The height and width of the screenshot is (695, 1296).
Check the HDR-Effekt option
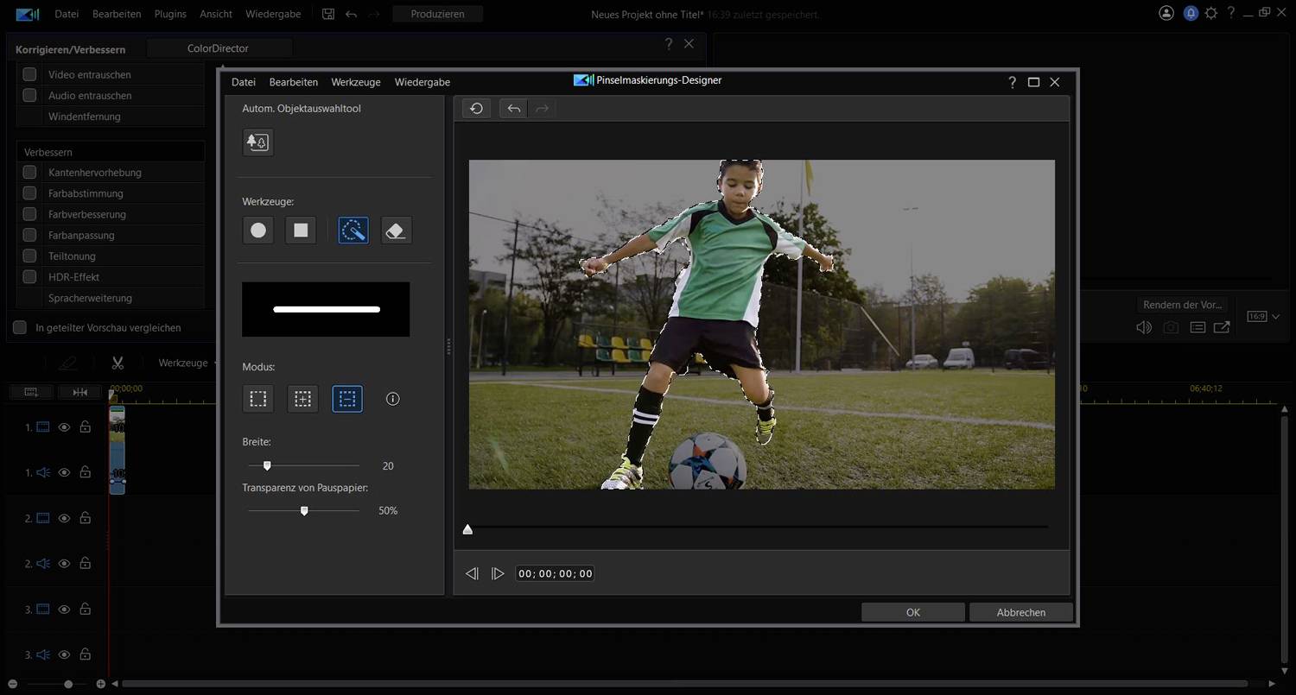click(30, 276)
